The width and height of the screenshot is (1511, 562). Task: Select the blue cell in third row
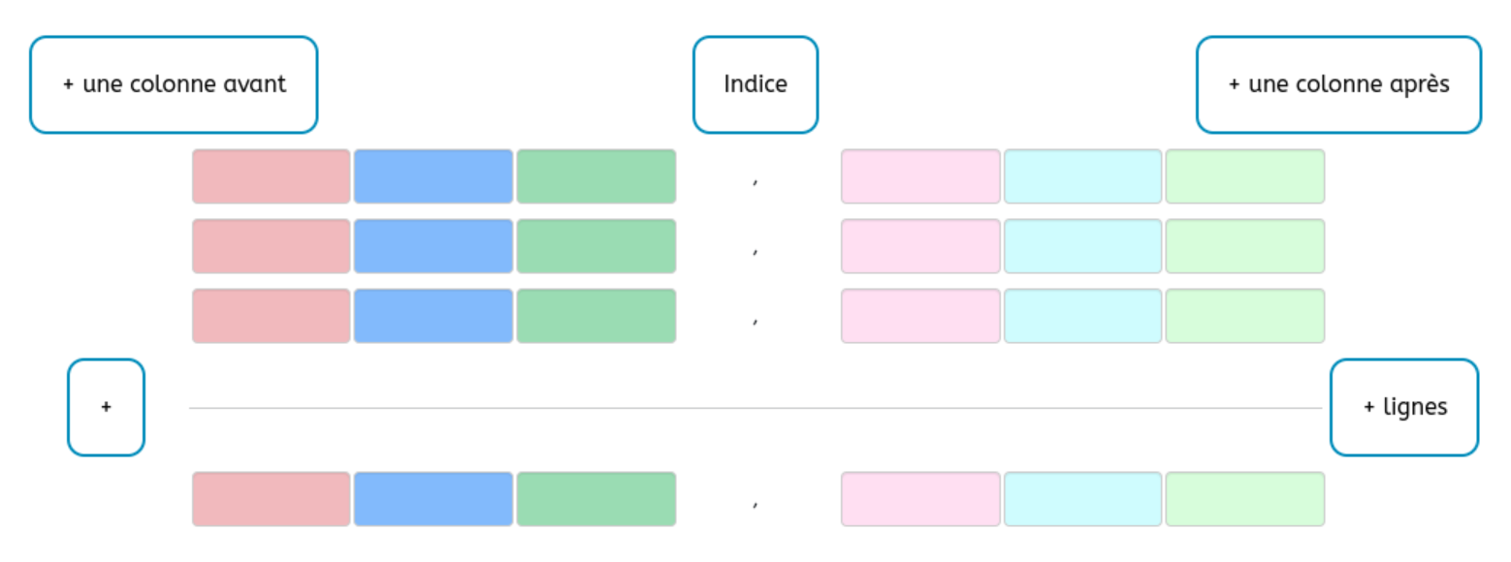pos(433,316)
